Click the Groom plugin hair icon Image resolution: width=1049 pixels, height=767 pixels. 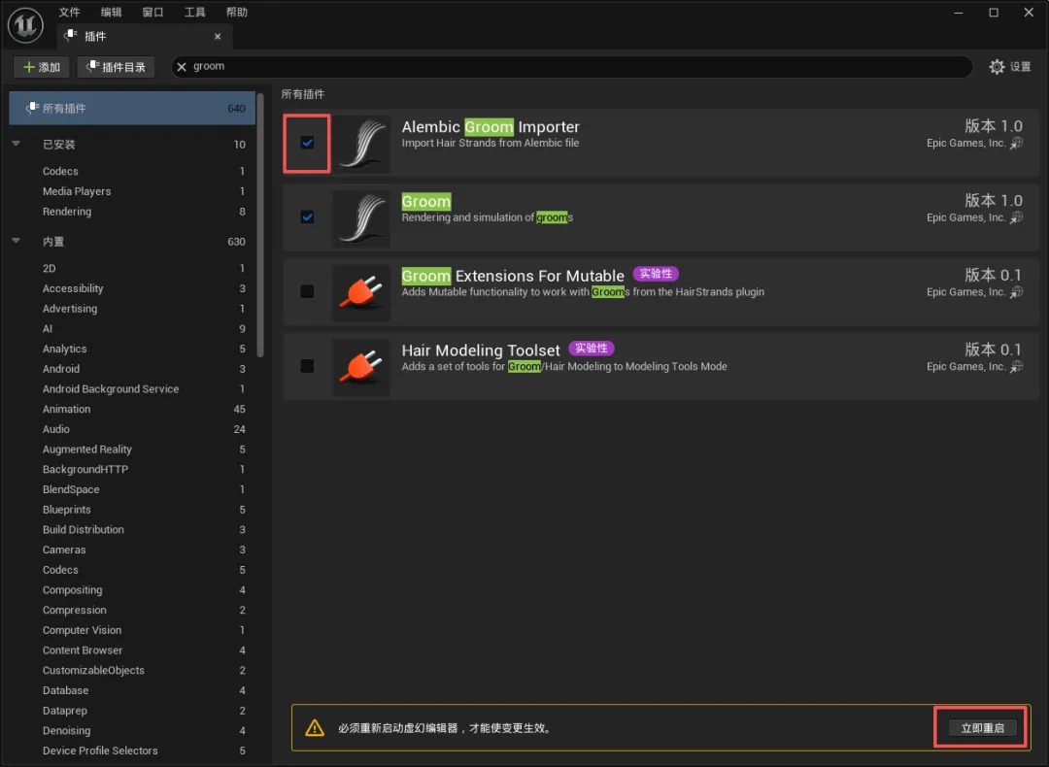(361, 218)
